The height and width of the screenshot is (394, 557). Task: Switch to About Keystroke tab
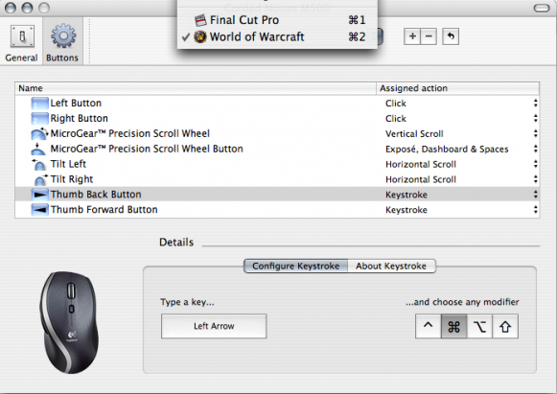click(x=391, y=267)
